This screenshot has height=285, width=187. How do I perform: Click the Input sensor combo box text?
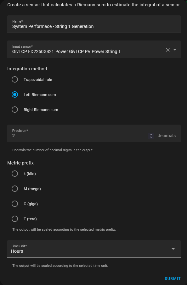tap(66, 51)
